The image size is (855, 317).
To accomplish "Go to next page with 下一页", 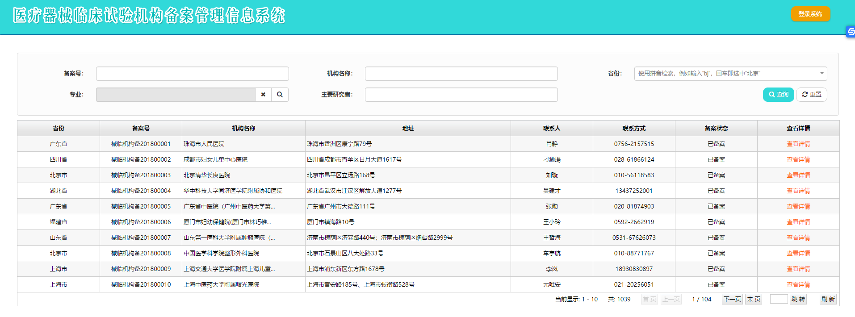I will 732,299.
